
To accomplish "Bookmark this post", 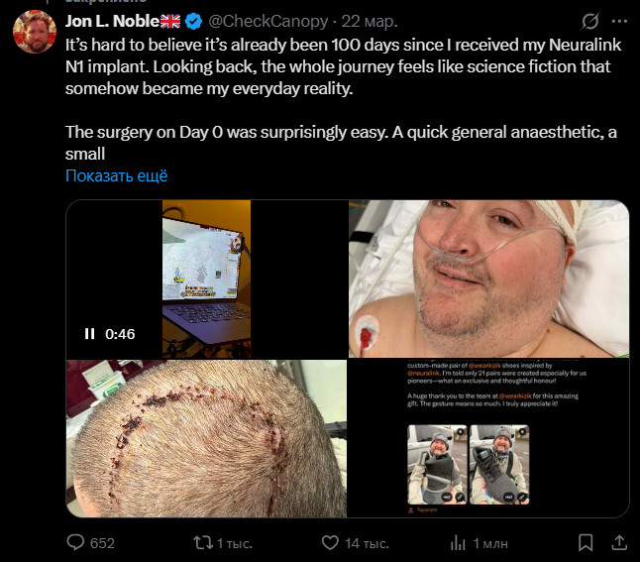I will [x=586, y=543].
